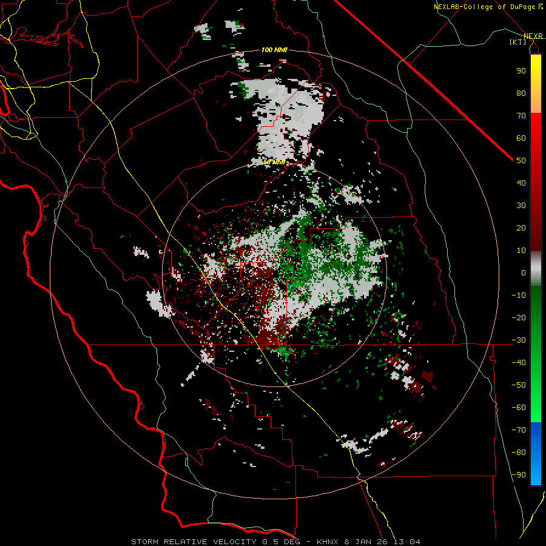Click the 50 NMI range ring label

click(274, 162)
